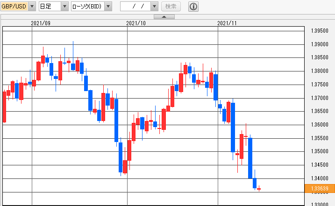
Task: Open the information icon button
Action: click(x=193, y=7)
